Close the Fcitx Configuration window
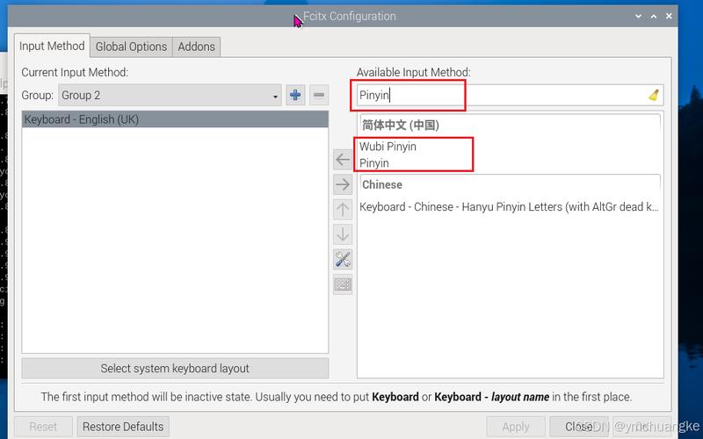The image size is (703, 439). pos(669,16)
